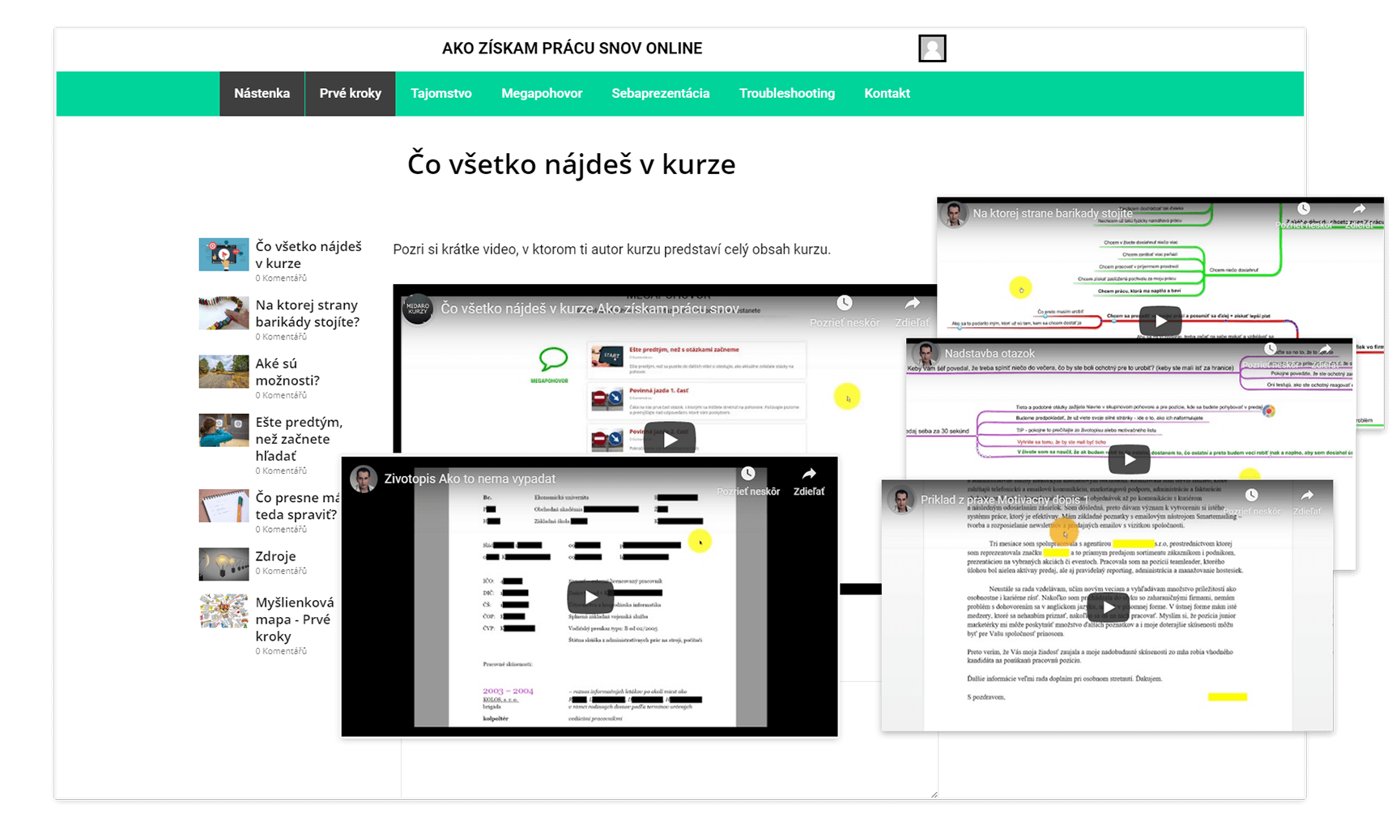The width and height of the screenshot is (1396, 813).
Task: Click watch later clock on Priklad z praxe video
Action: [x=1252, y=495]
